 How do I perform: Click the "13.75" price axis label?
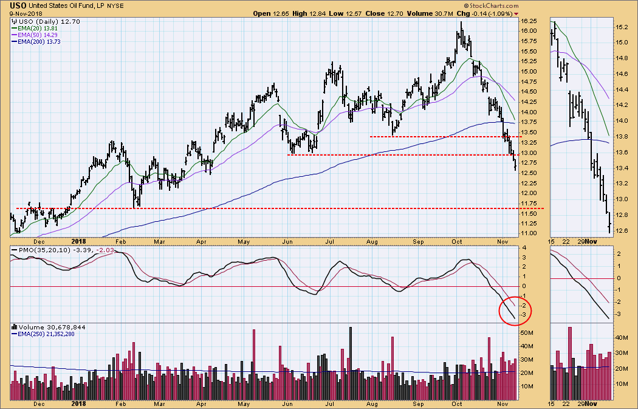(529, 122)
